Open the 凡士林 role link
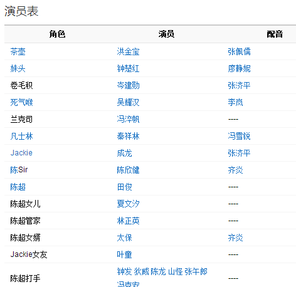 [x=21, y=136]
